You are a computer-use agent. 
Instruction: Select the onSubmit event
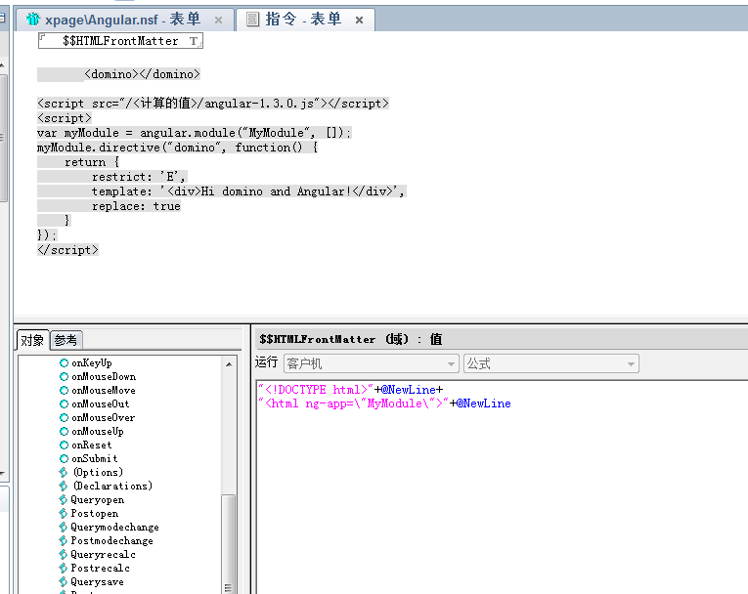pos(95,458)
